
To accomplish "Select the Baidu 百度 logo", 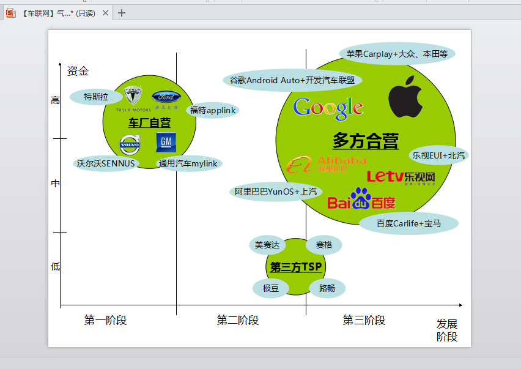I will pos(361,198).
